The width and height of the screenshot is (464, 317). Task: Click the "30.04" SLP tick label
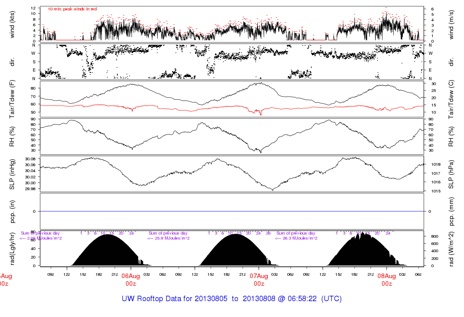pos(30,171)
